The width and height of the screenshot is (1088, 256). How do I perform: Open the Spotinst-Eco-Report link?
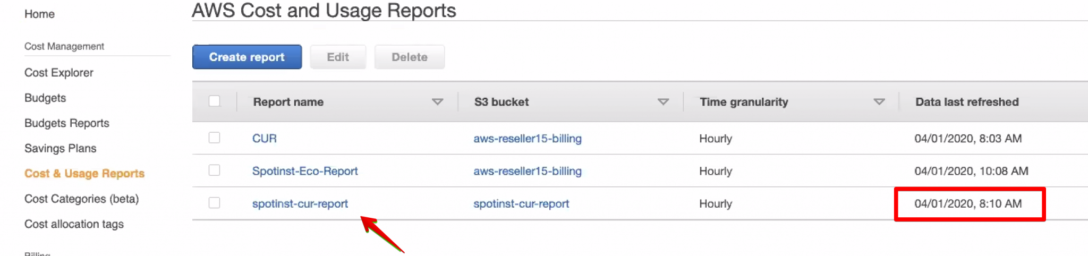[305, 171]
